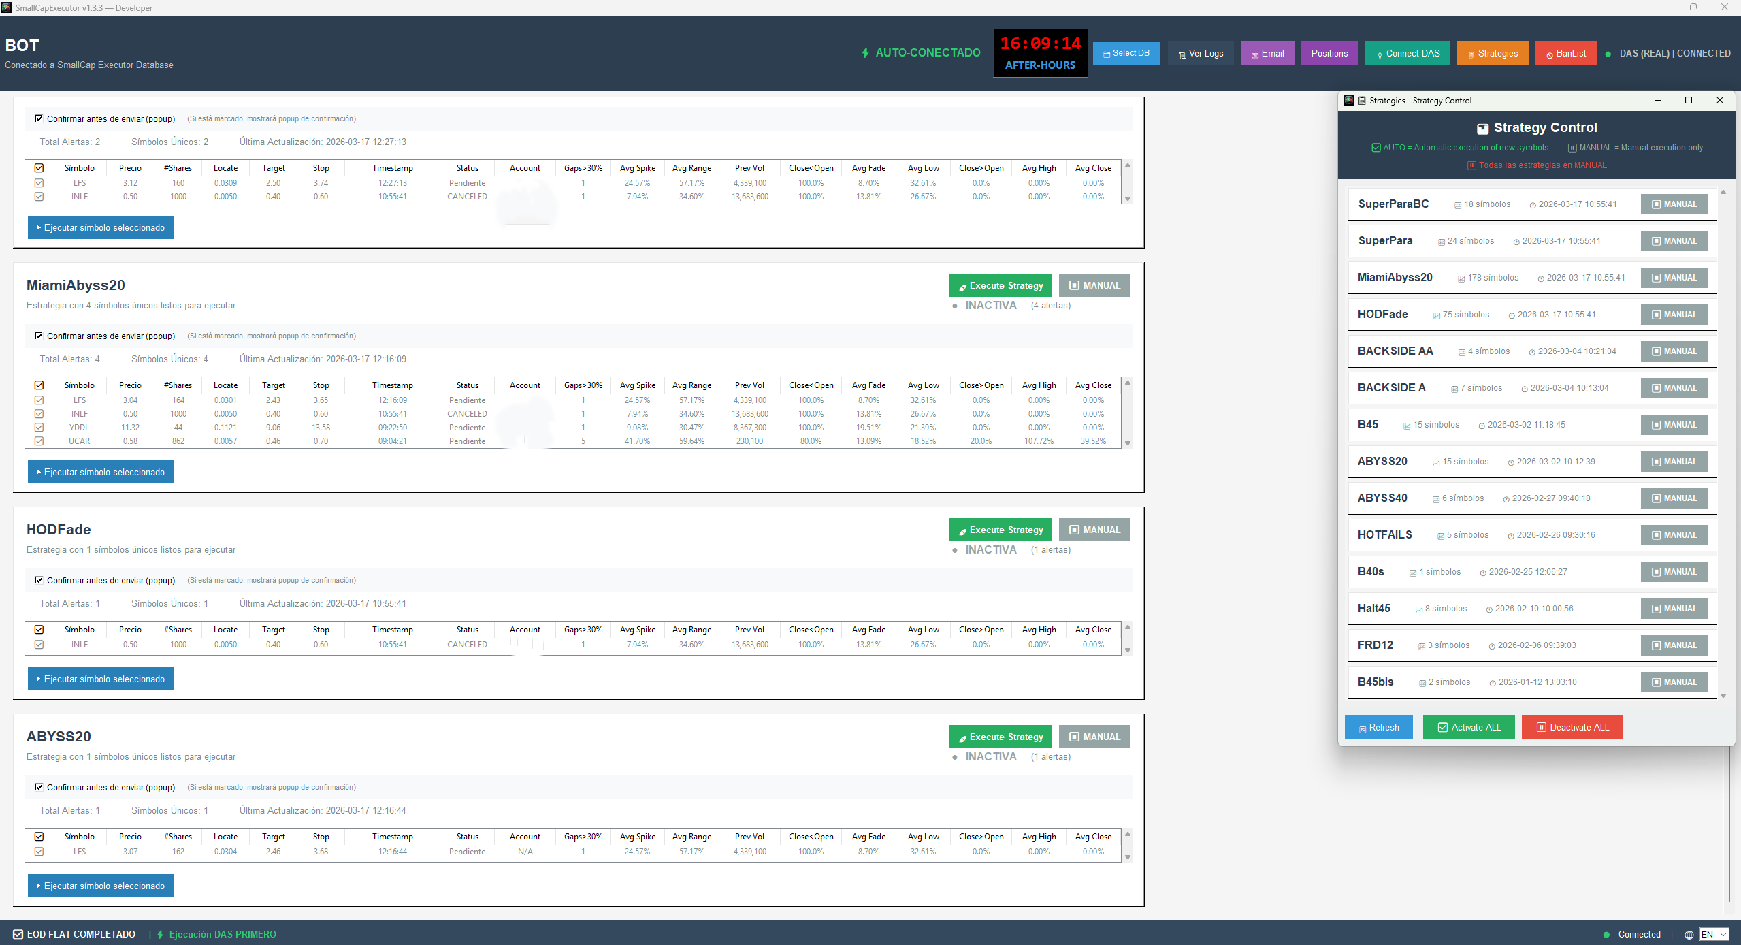Click DAS (REAL) CONNECTED status indicator

[x=1667, y=53]
